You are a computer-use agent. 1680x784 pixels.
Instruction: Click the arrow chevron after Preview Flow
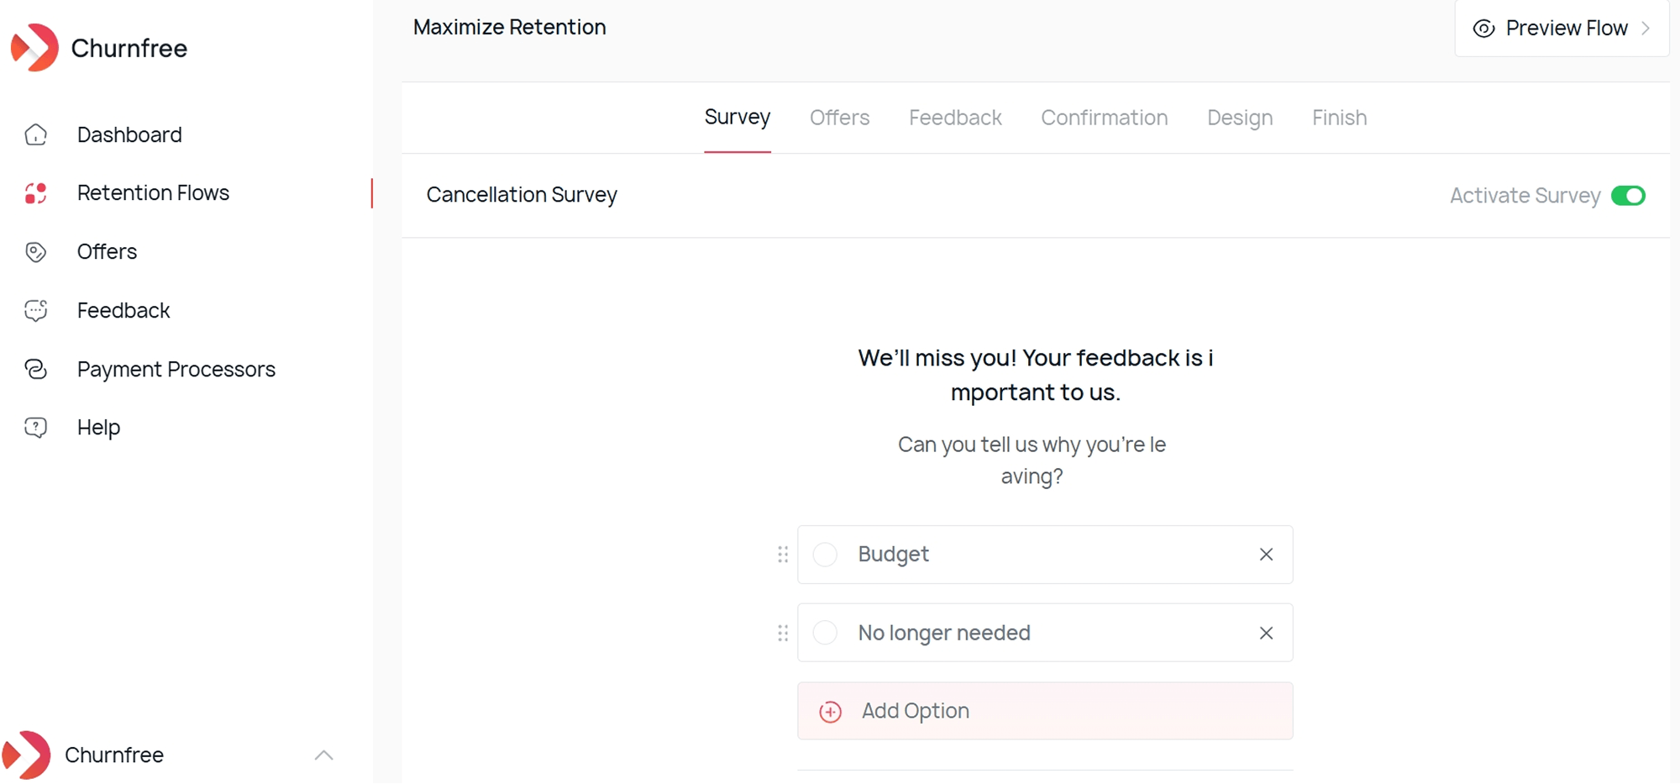point(1645,28)
